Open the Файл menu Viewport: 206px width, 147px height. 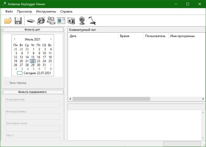(9, 11)
